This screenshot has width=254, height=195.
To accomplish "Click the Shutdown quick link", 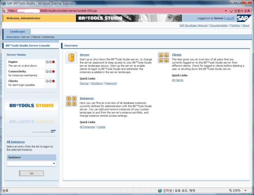I will (x=97, y=83).
